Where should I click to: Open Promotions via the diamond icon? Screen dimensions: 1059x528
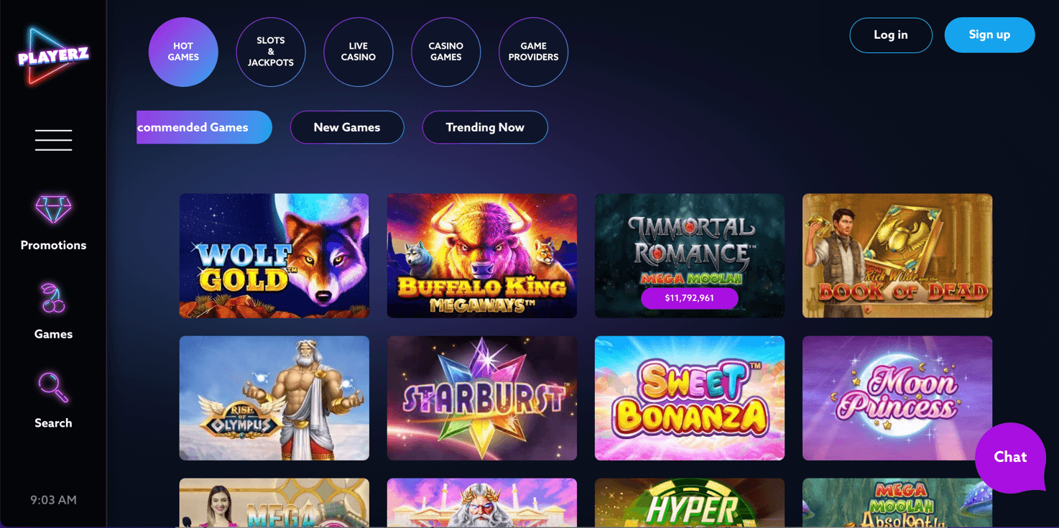(53, 209)
